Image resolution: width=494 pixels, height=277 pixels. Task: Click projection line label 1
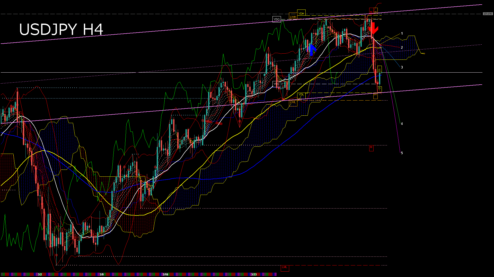402,34
